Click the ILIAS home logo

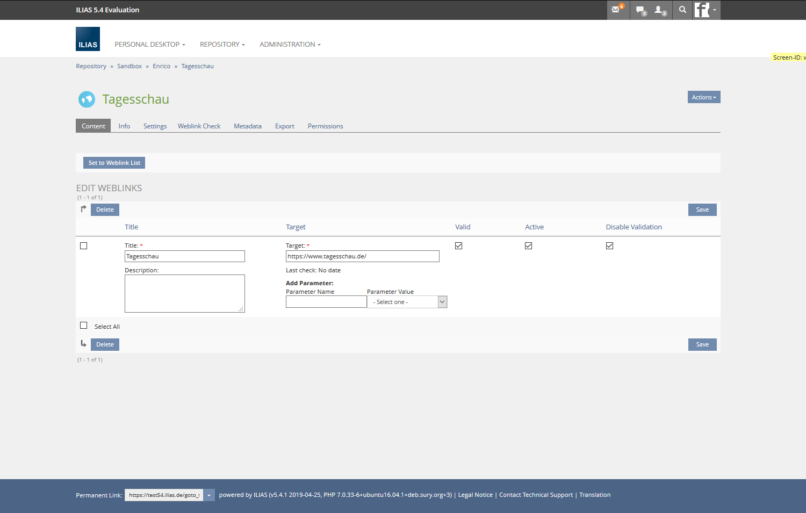click(x=88, y=39)
